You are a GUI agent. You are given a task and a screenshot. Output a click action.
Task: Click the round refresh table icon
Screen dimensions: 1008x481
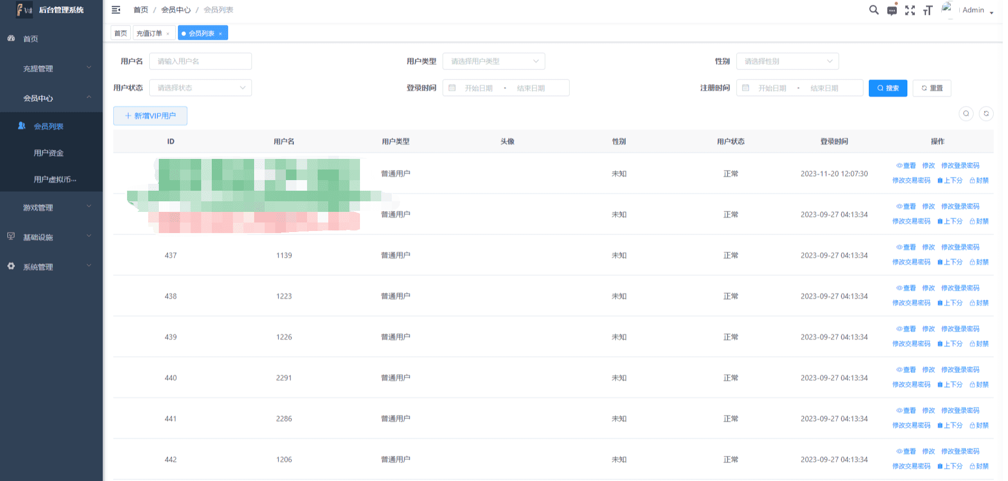(x=986, y=113)
